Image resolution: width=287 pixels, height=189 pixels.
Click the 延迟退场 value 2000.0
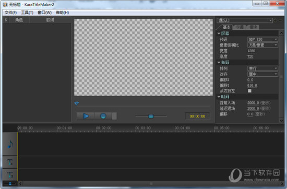[253, 109]
